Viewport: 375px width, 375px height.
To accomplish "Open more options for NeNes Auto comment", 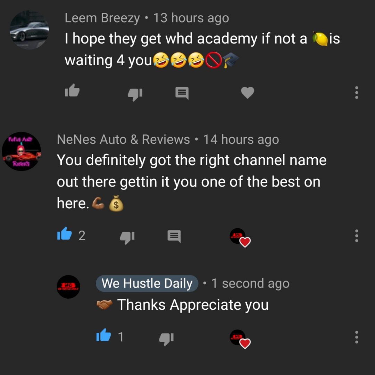I will 356,236.
